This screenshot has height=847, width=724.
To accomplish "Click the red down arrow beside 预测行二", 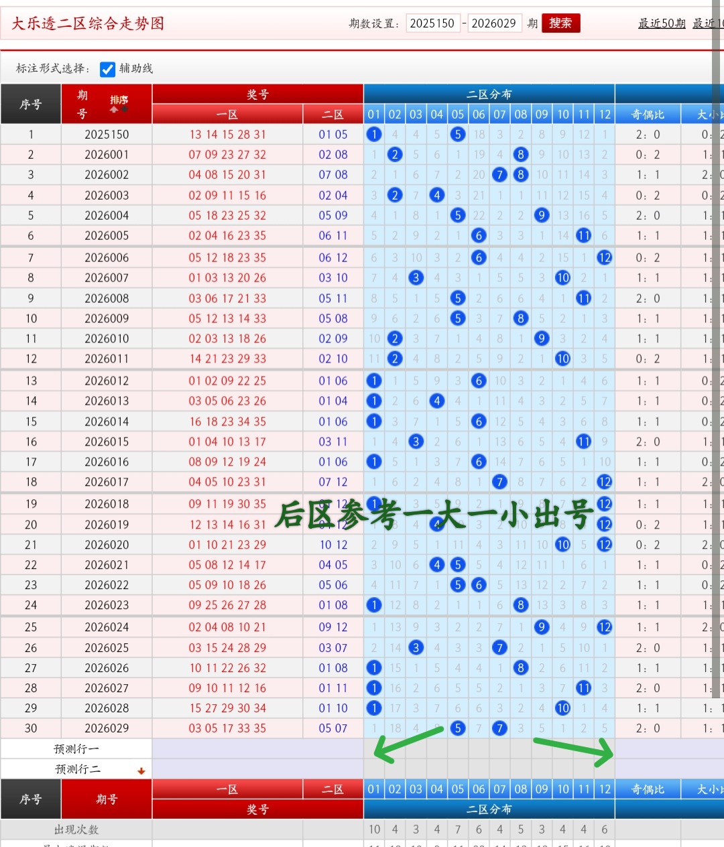I will [x=141, y=771].
